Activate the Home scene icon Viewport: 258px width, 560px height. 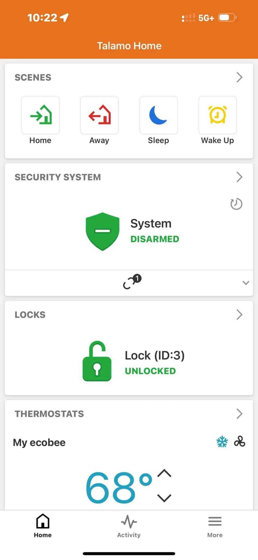[40, 115]
